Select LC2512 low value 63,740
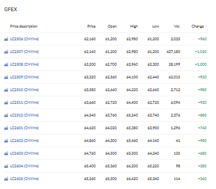The width and height of the screenshot is (216, 189). coord(153,115)
